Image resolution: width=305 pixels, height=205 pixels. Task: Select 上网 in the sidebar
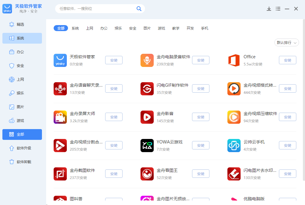(x=22, y=79)
